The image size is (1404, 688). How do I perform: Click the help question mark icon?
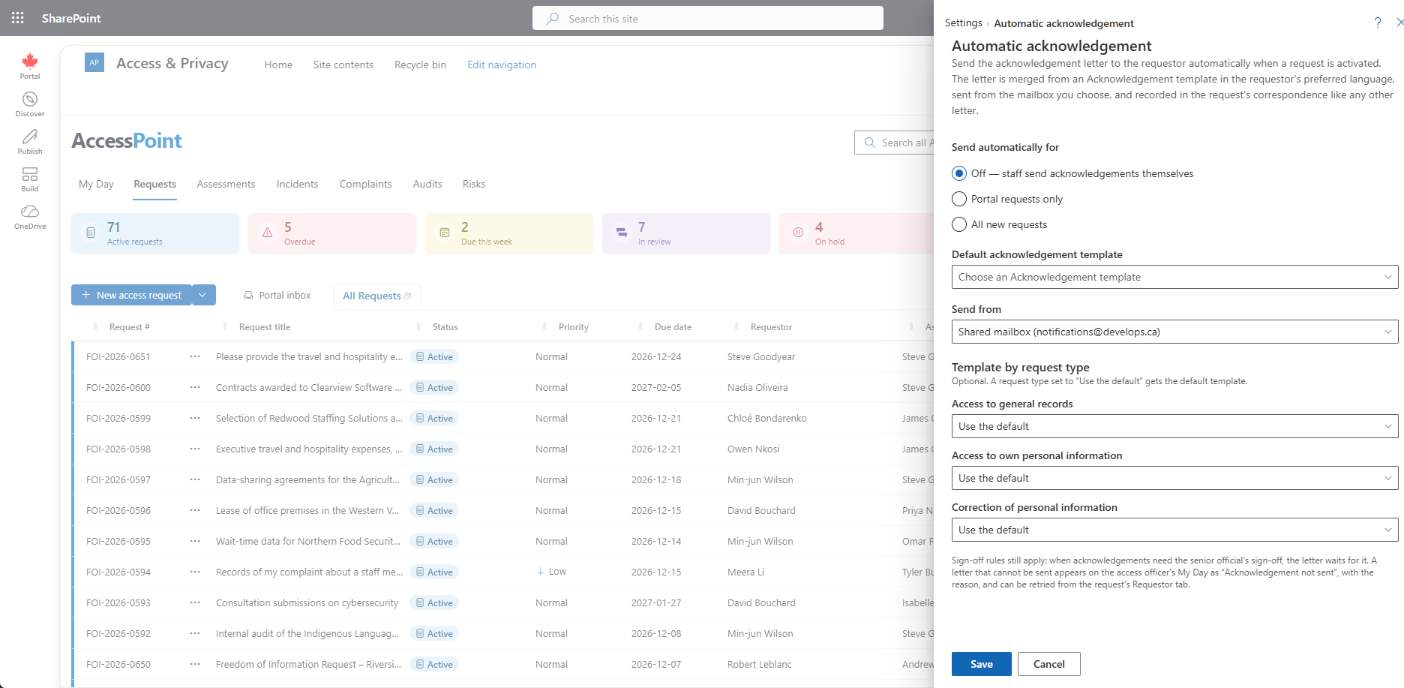coord(1378,23)
